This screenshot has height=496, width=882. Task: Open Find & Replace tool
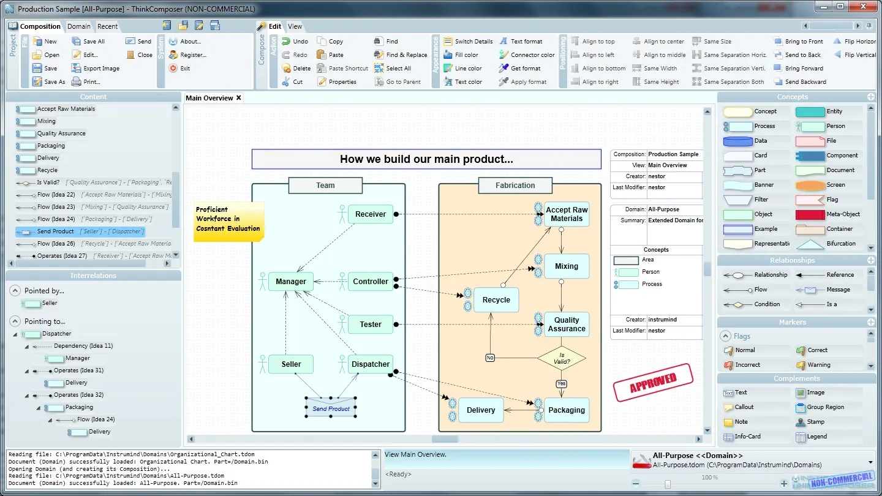401,55
